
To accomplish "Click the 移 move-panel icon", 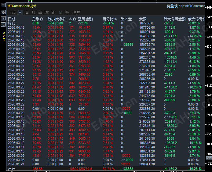I will coord(3,12).
